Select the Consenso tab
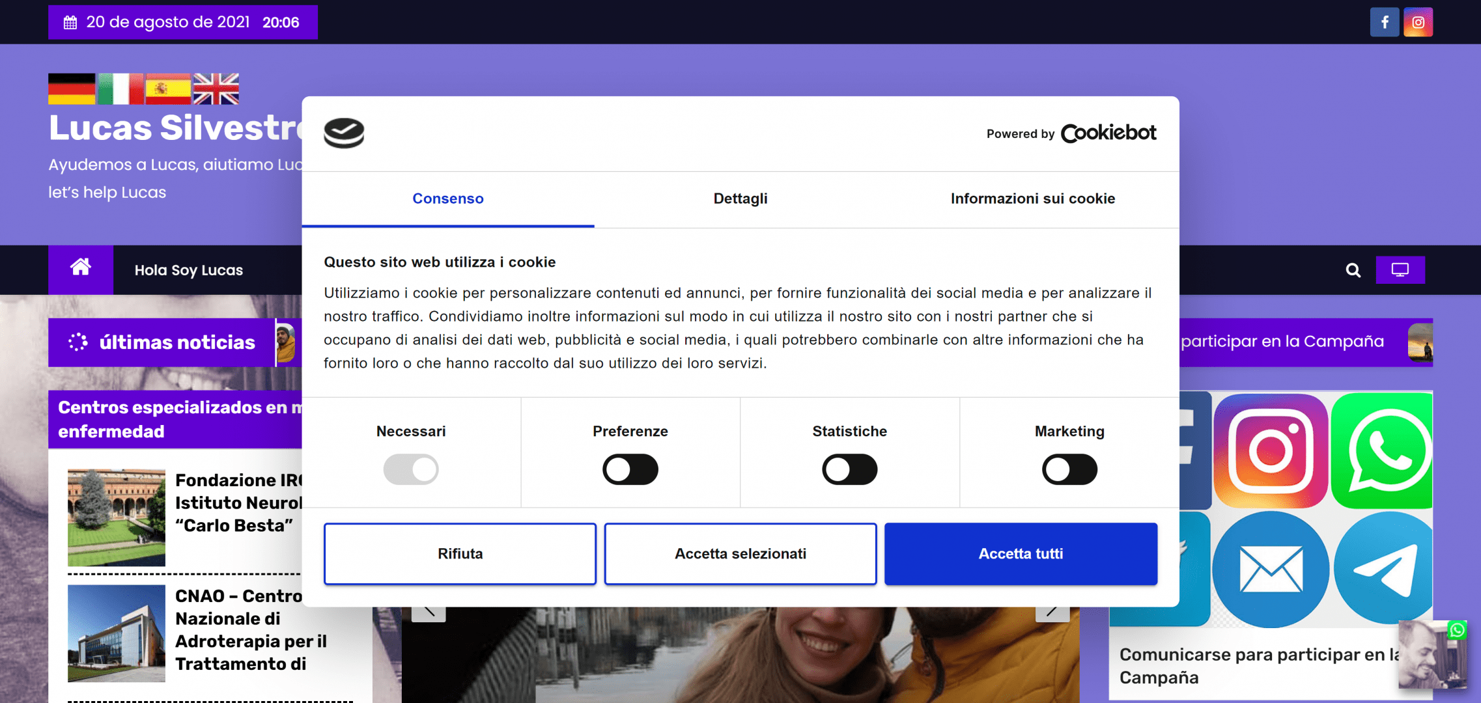This screenshot has height=703, width=1481. pyautogui.click(x=448, y=199)
